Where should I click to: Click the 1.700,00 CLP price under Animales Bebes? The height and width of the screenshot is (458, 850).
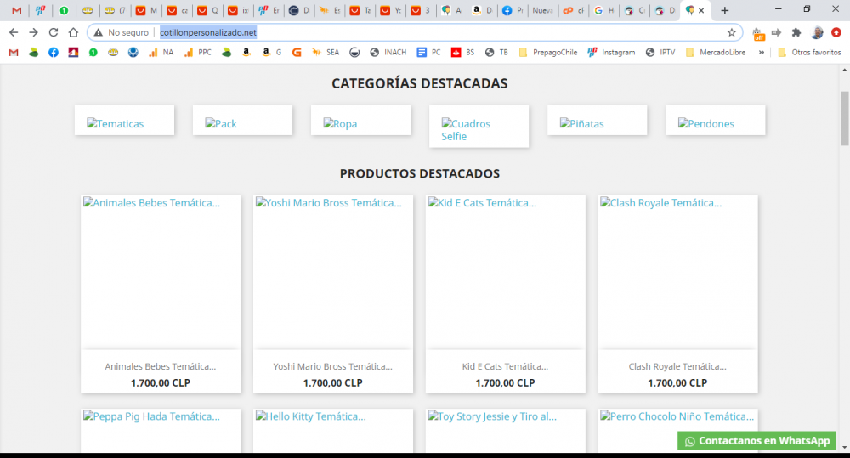(161, 382)
